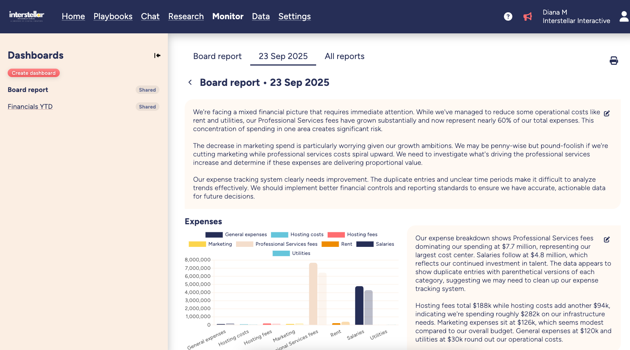
Task: Edit the summary text block
Action: (607, 113)
